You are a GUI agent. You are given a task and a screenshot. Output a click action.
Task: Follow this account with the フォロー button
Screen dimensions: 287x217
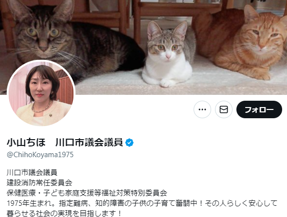(x=259, y=109)
